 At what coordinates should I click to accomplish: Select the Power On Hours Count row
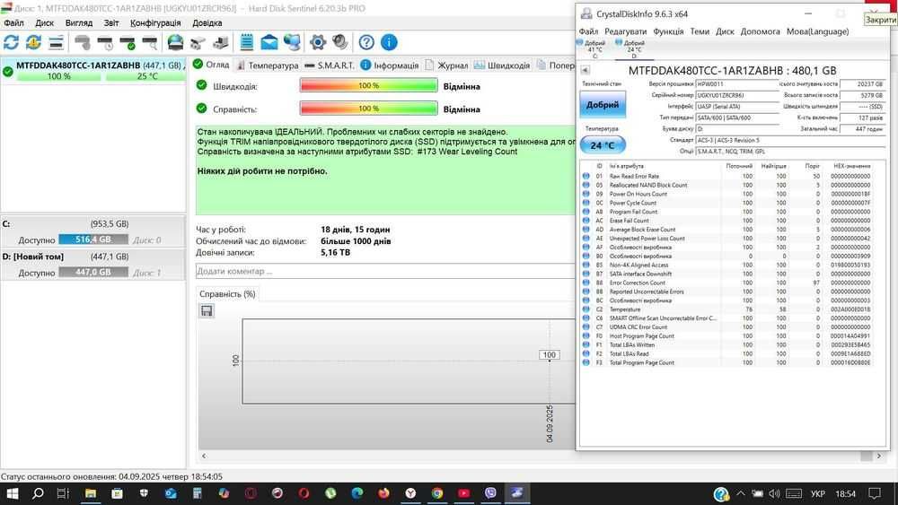point(727,194)
